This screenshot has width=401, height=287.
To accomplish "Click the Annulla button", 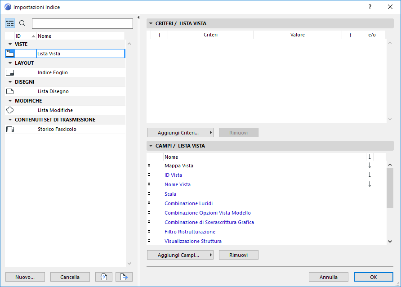I will (x=329, y=277).
